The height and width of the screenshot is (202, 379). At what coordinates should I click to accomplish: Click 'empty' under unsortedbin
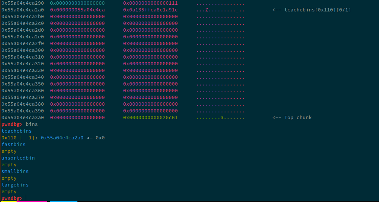click(x=9, y=165)
